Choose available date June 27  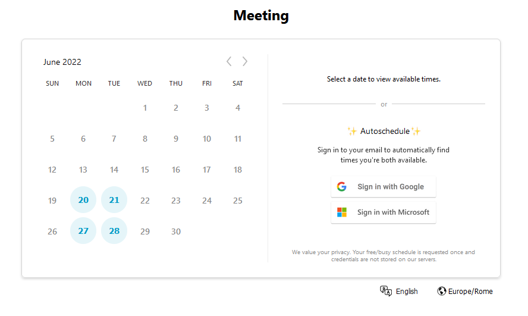(83, 231)
